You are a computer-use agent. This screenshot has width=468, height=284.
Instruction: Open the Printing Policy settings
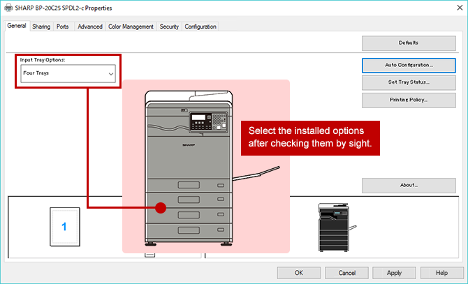(x=409, y=100)
